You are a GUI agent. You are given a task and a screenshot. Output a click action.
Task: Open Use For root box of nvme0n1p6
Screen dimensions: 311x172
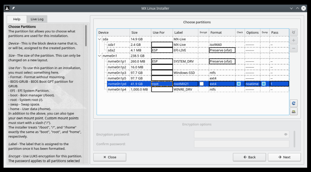pyautogui.click(x=162, y=84)
